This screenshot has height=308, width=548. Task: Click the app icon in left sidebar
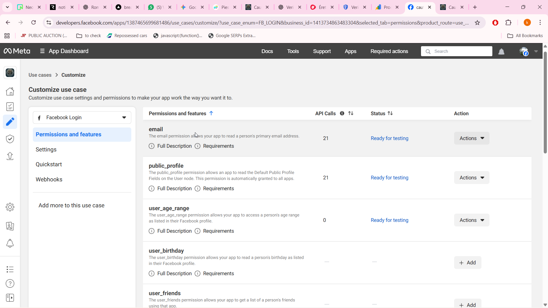click(10, 73)
